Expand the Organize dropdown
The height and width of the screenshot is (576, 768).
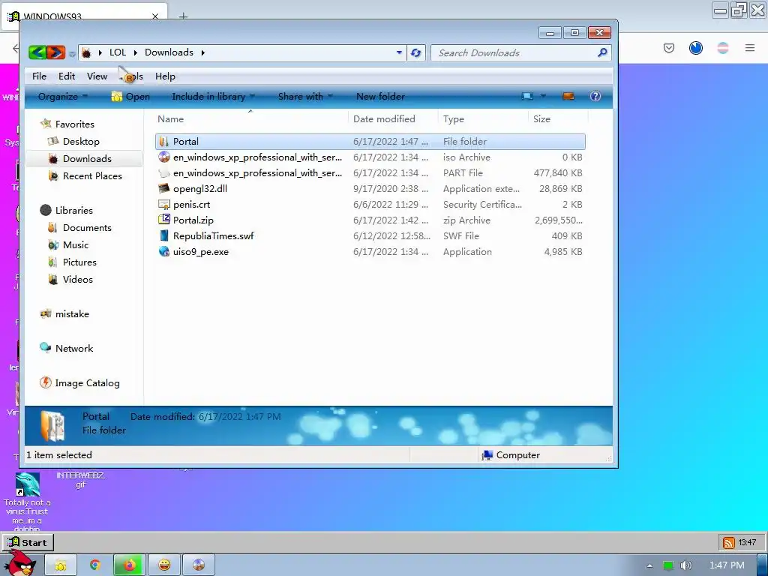(x=63, y=97)
